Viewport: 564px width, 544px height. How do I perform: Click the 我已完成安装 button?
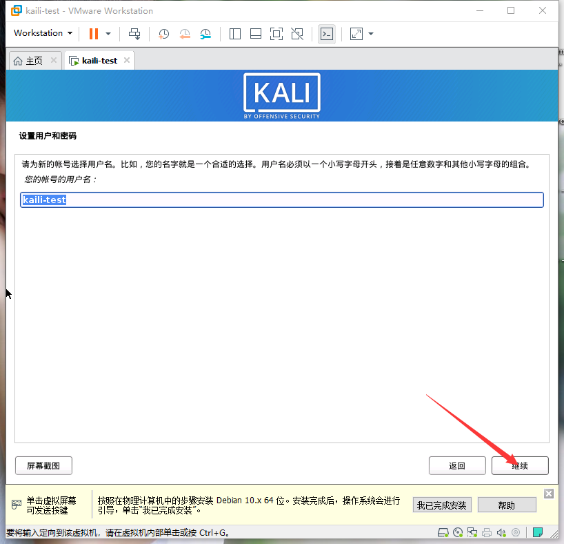pos(442,505)
